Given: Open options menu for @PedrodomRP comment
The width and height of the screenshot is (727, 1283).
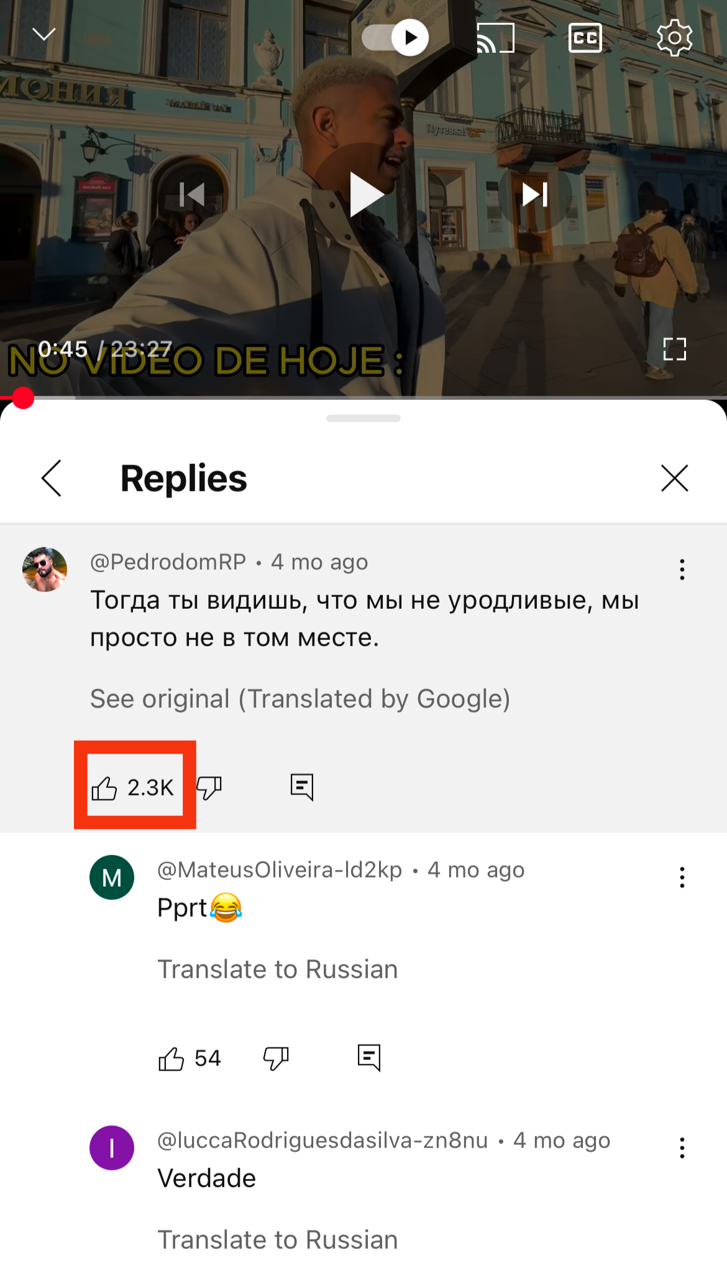Looking at the screenshot, I should coord(682,569).
